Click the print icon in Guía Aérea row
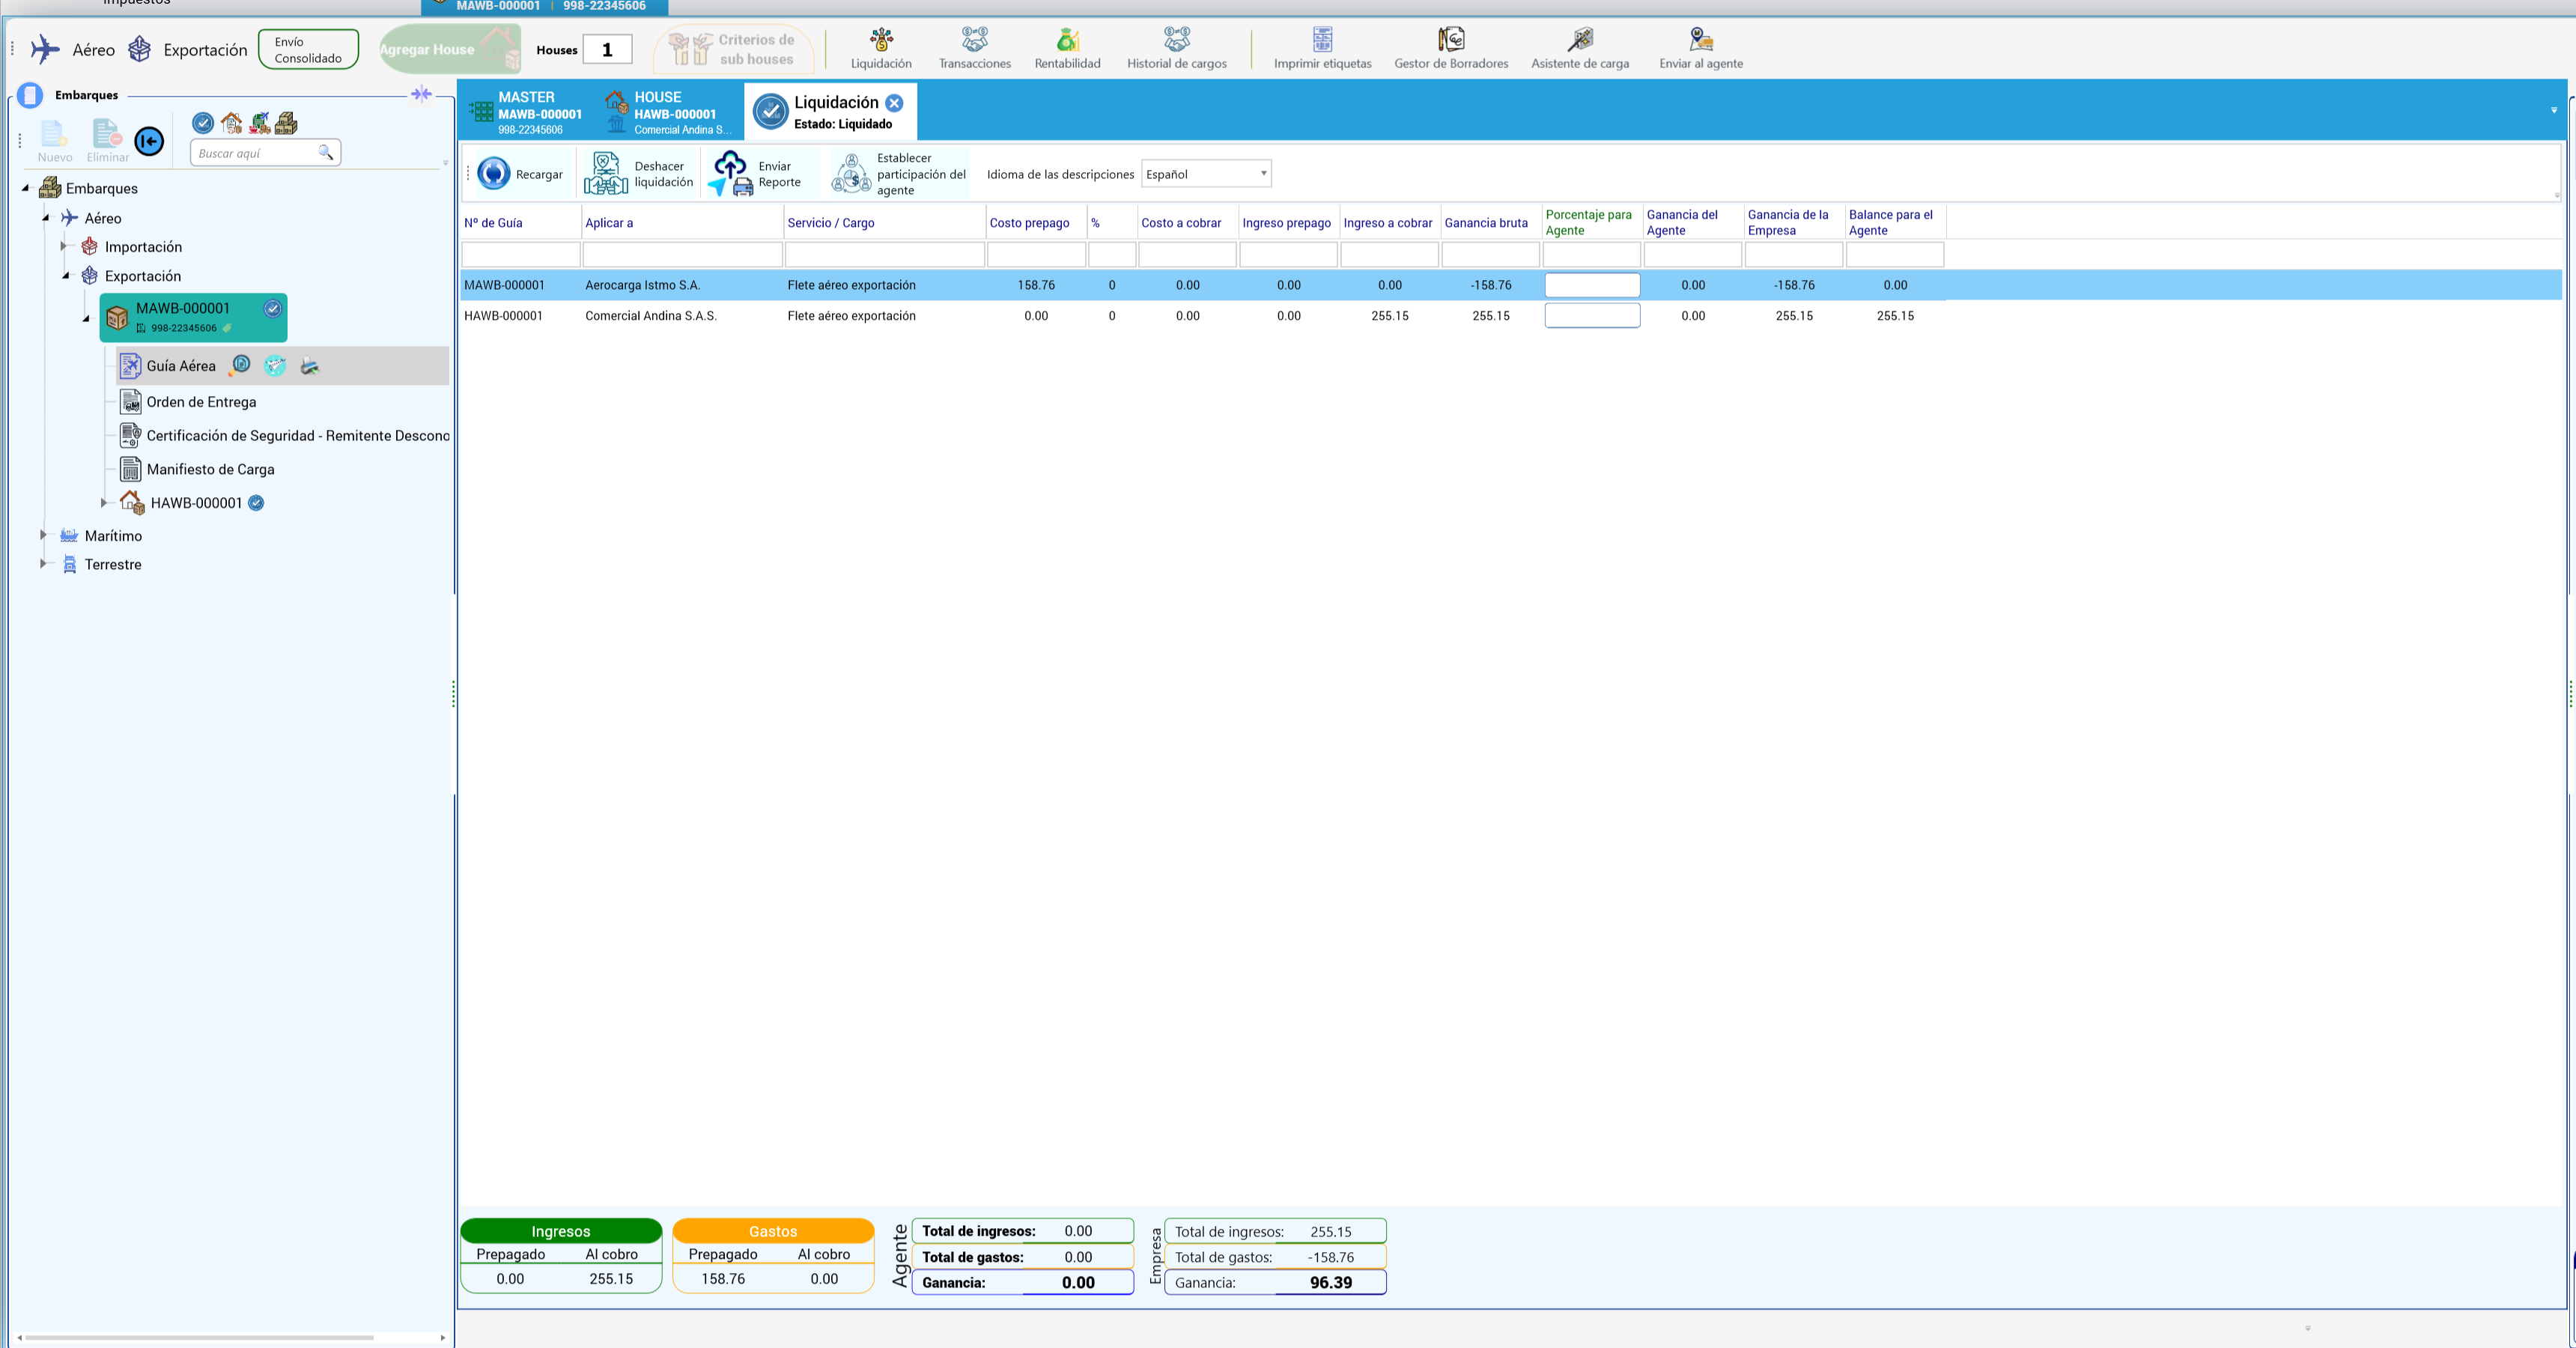This screenshot has width=2576, height=1348. [x=309, y=367]
